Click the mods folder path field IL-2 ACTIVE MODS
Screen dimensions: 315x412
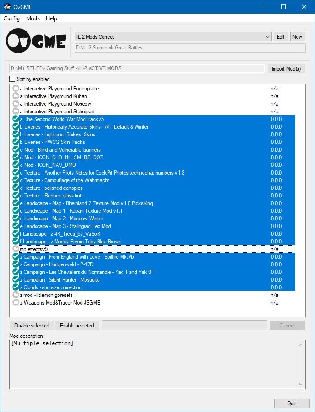137,68
